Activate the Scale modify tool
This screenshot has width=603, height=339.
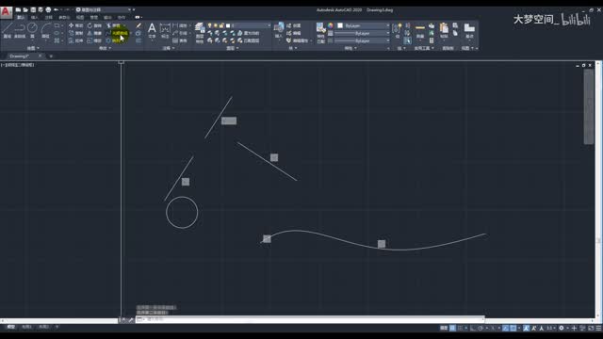pos(94,40)
